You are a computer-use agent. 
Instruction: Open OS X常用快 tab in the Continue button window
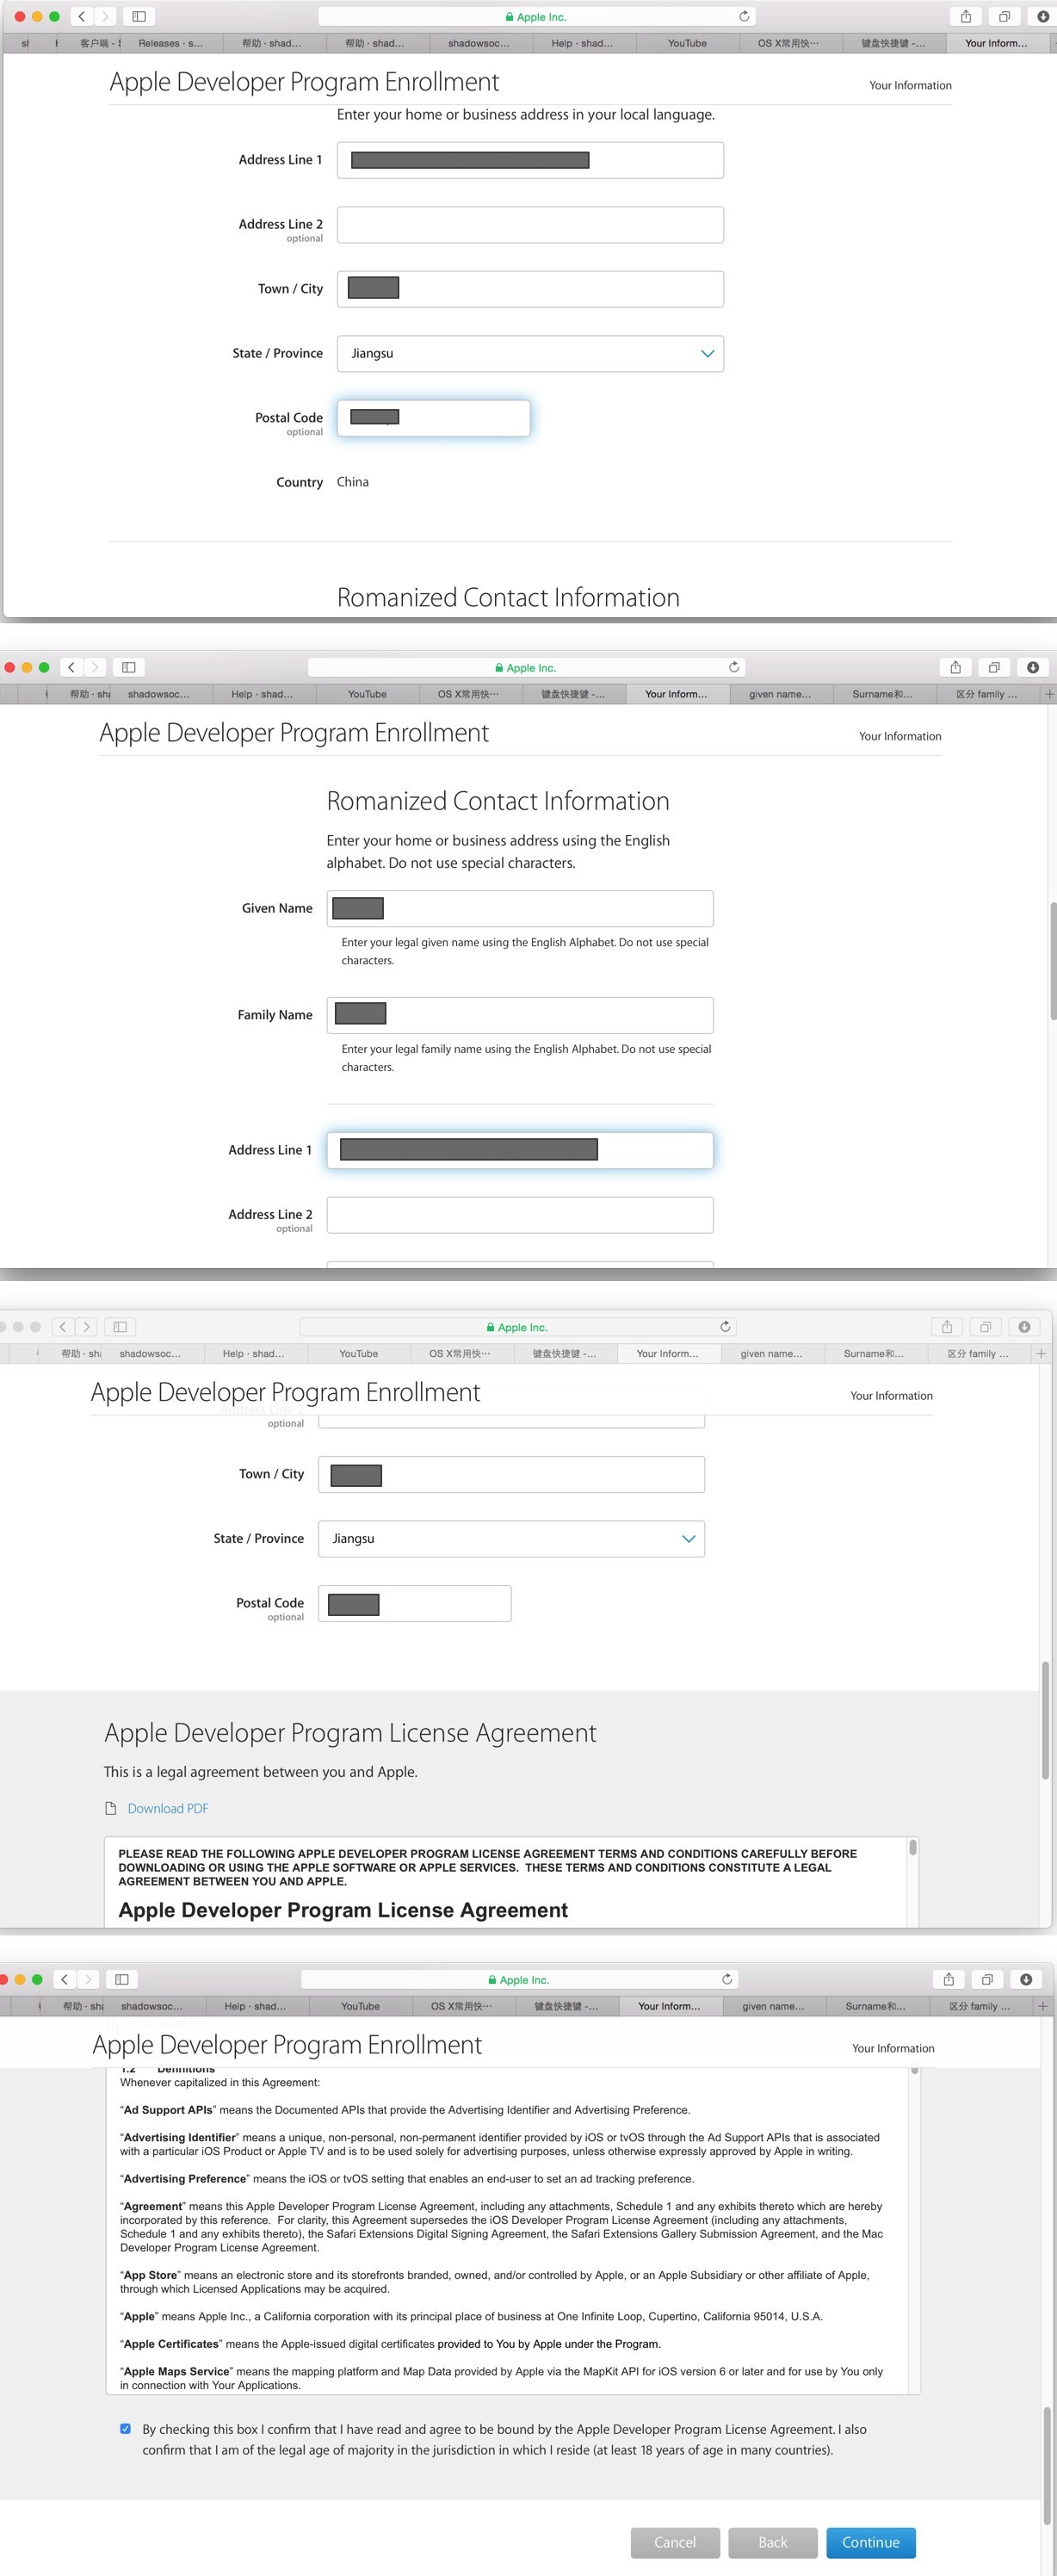coord(461,2006)
